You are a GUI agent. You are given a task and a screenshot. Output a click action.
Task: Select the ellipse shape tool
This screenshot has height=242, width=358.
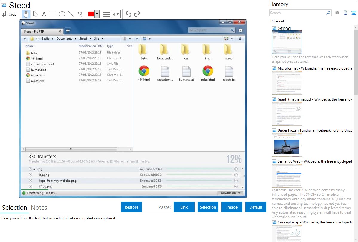[x=62, y=14]
